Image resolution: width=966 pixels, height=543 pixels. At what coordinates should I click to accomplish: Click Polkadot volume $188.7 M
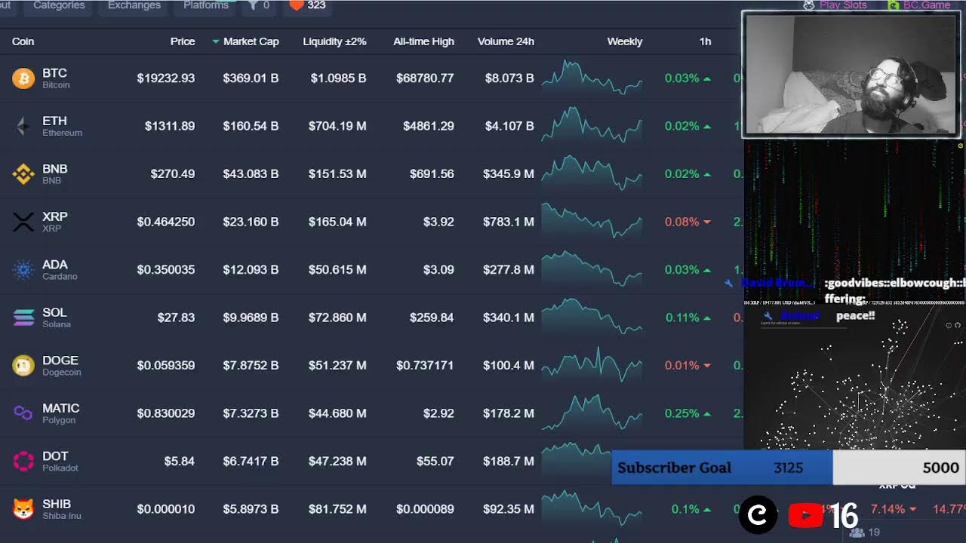point(509,461)
